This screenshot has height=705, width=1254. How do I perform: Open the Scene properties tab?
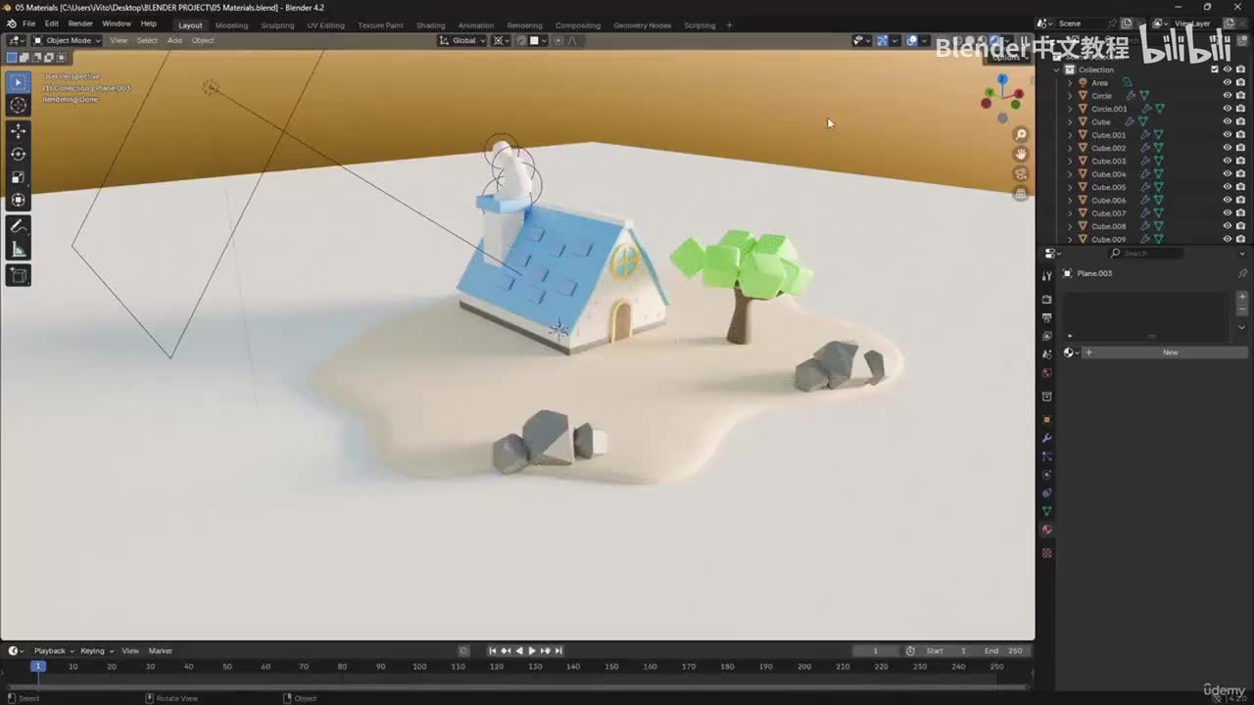pos(1046,354)
